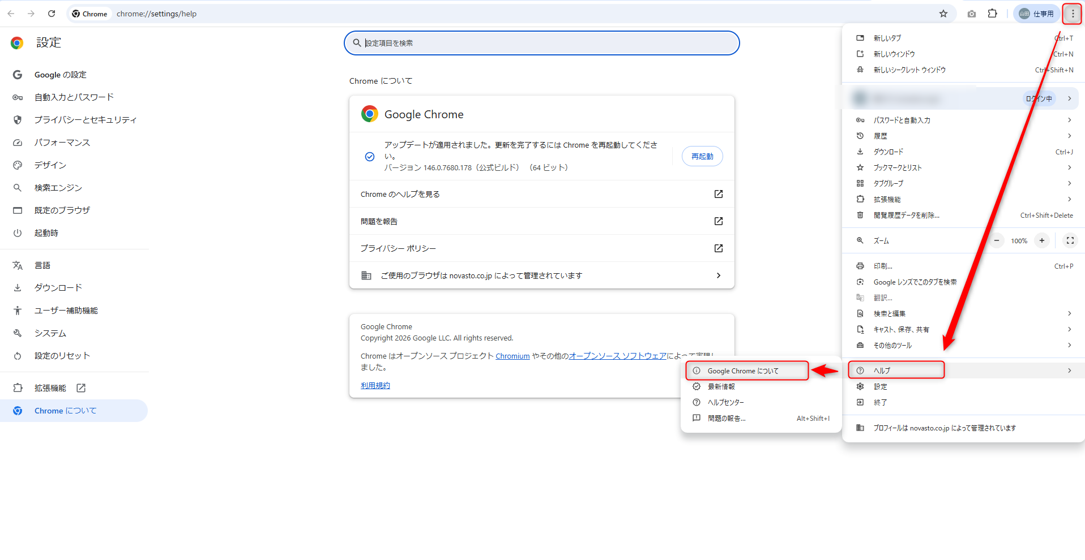Image resolution: width=1085 pixels, height=560 pixels.
Task: Open ユーザー補助機能 settings
Action: 74,311
